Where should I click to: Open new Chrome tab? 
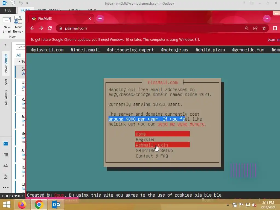(100, 19)
